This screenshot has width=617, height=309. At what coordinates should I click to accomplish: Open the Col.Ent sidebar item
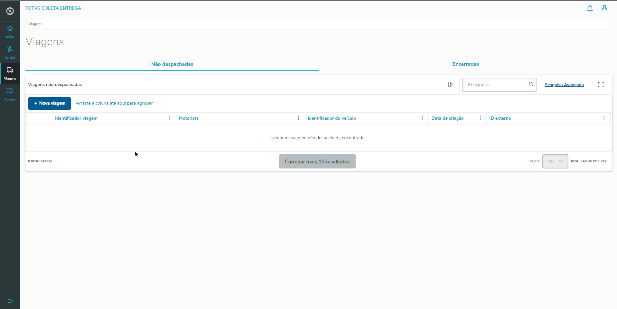point(10,53)
